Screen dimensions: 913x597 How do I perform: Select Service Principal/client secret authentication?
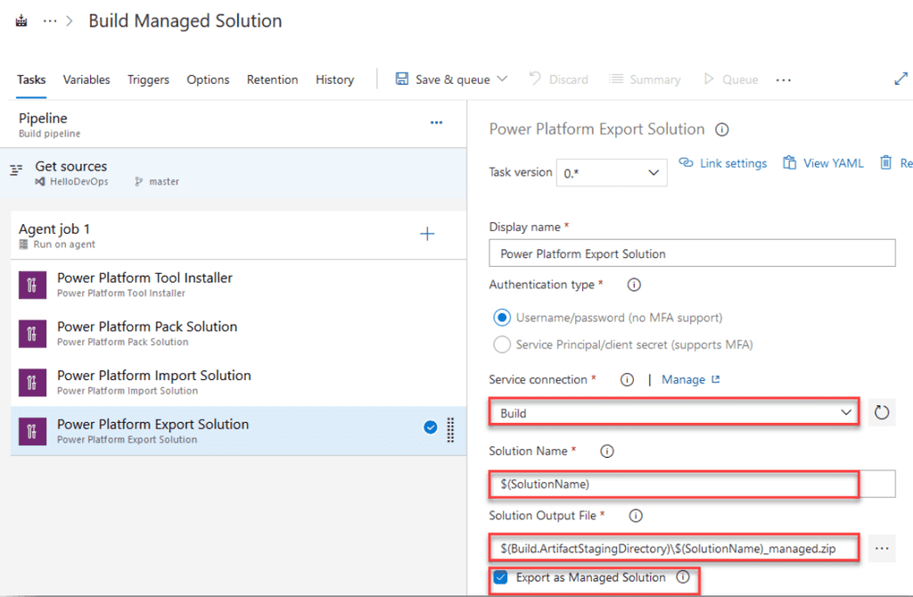point(502,344)
